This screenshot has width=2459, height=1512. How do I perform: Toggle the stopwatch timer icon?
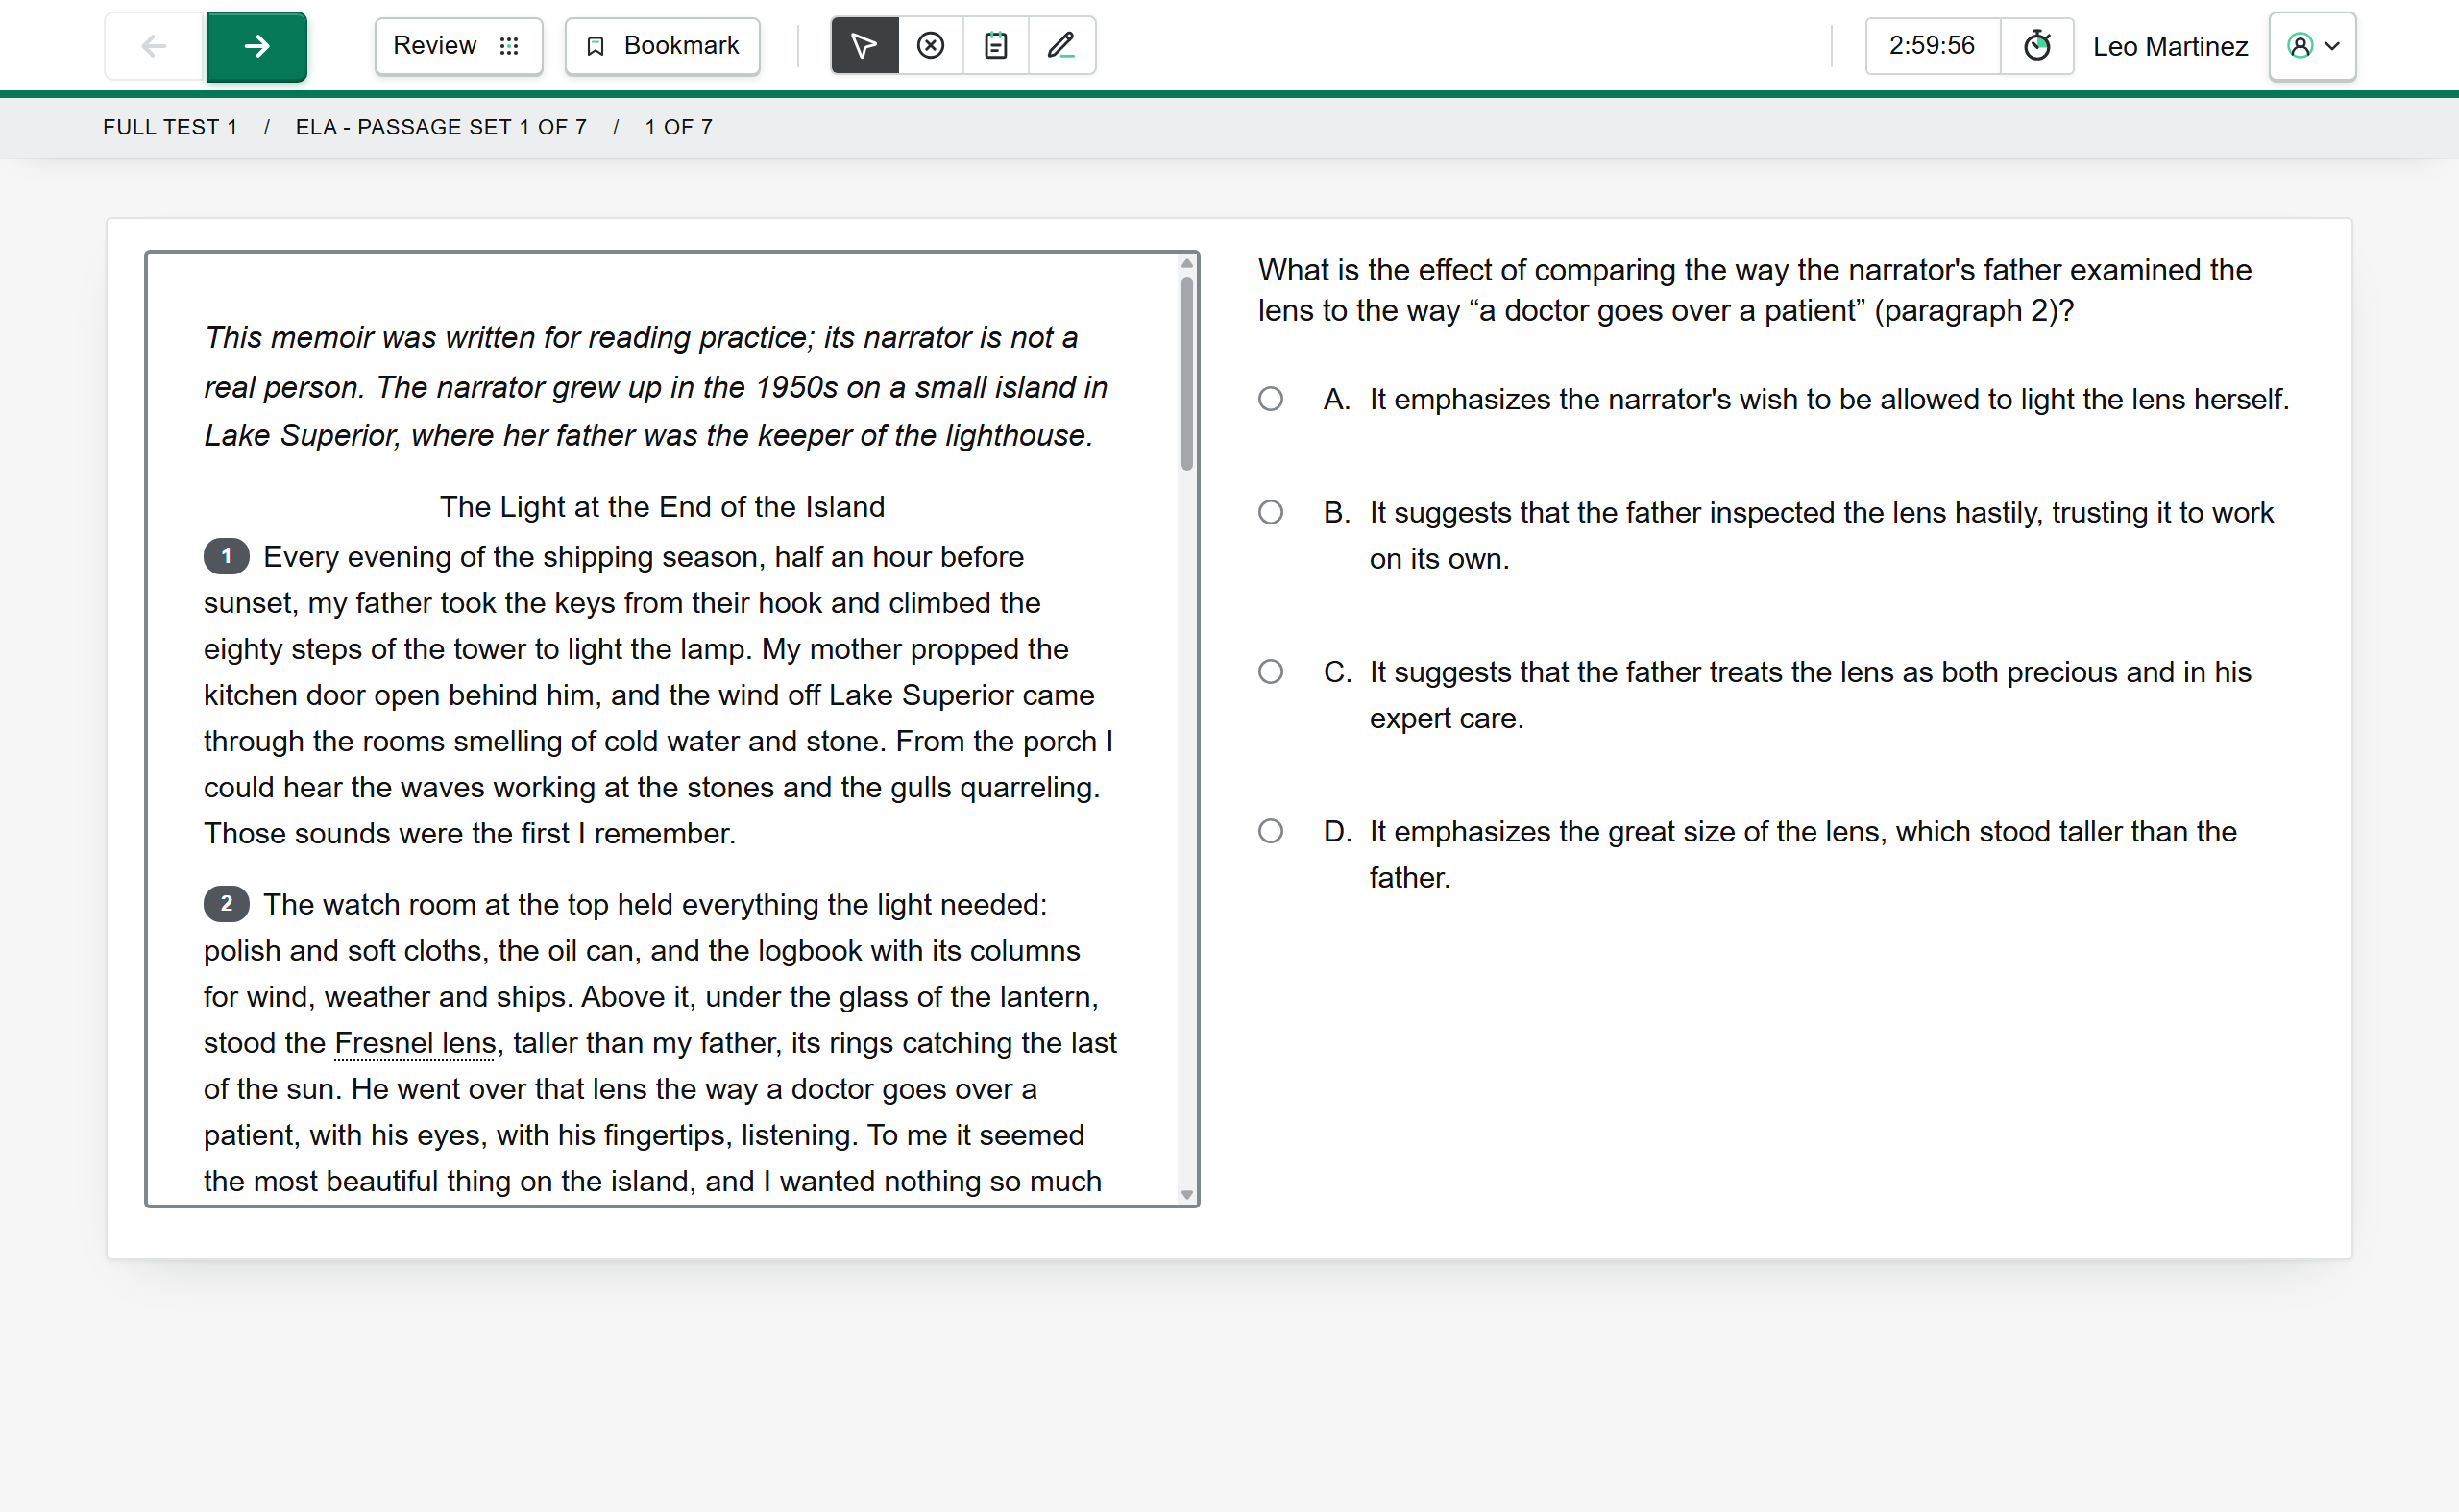coord(2037,46)
